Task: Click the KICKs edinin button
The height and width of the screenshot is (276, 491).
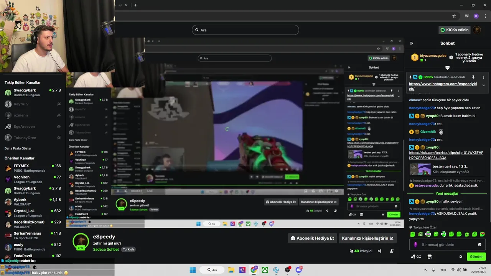Action: [x=455, y=30]
